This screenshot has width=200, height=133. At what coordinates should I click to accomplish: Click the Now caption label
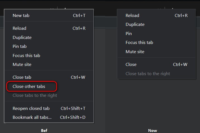click(153, 130)
